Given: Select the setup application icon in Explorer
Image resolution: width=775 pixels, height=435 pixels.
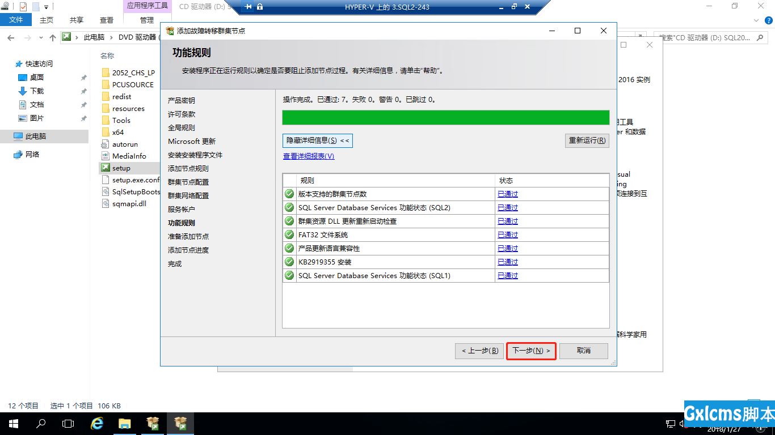Looking at the screenshot, I should [105, 168].
